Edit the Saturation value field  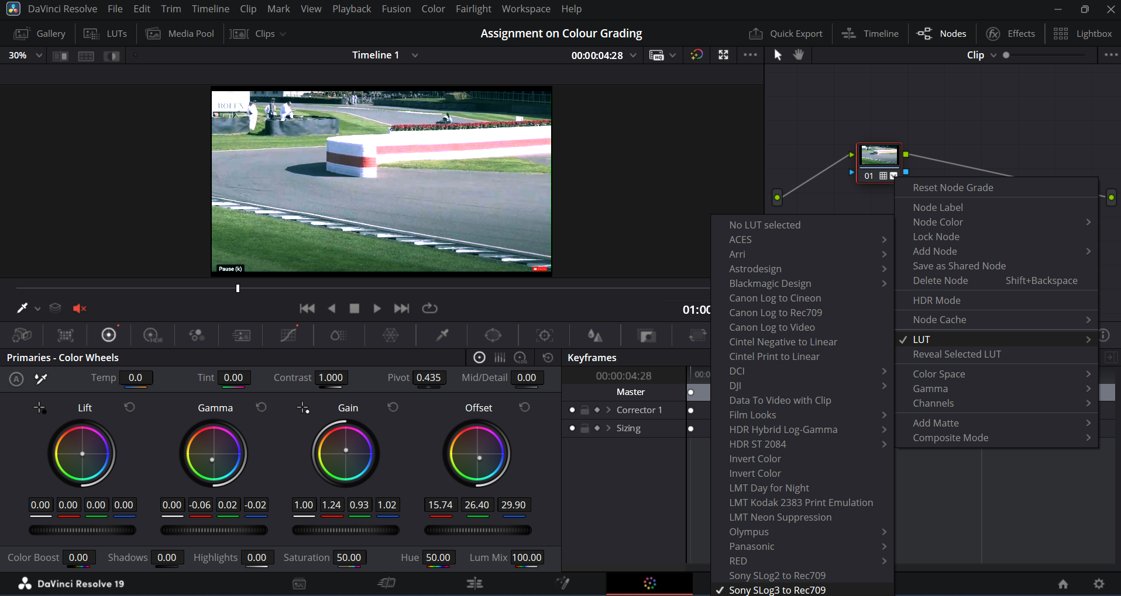[x=349, y=557]
